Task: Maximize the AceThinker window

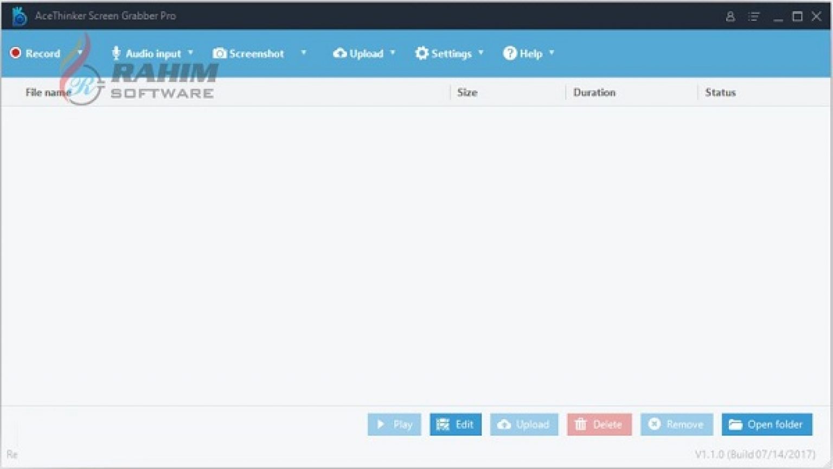Action: pyautogui.click(x=797, y=16)
